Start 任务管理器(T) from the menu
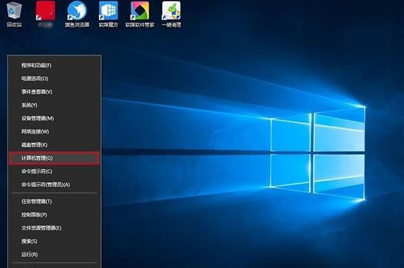Image resolution: width=404 pixels, height=268 pixels. 54,202
